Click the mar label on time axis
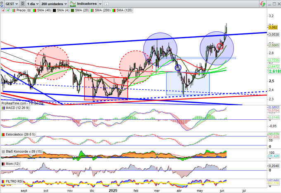Image resolution: width=281 pixels, height=193 pixels. click(157, 191)
